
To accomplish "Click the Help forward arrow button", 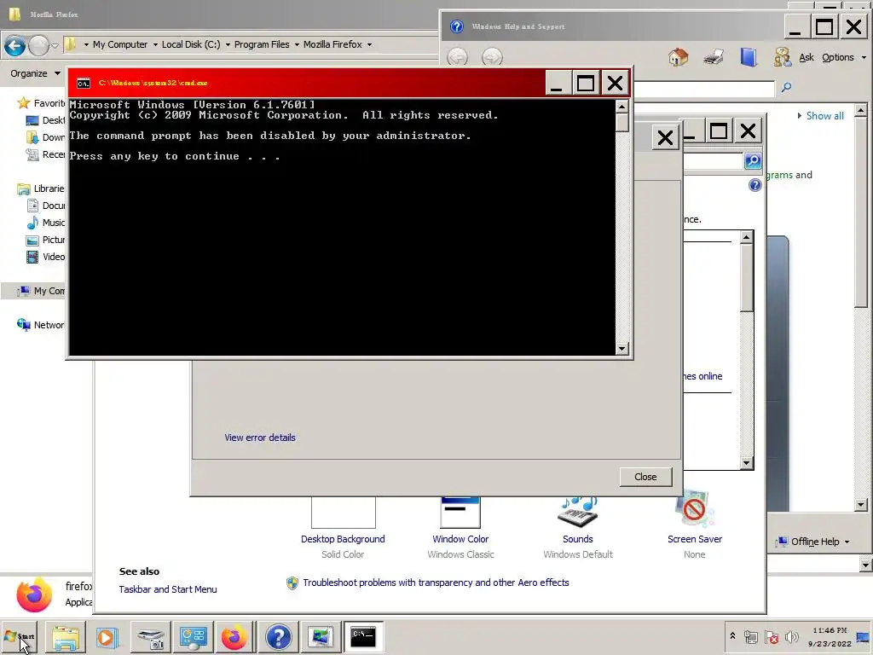I will click(x=492, y=57).
